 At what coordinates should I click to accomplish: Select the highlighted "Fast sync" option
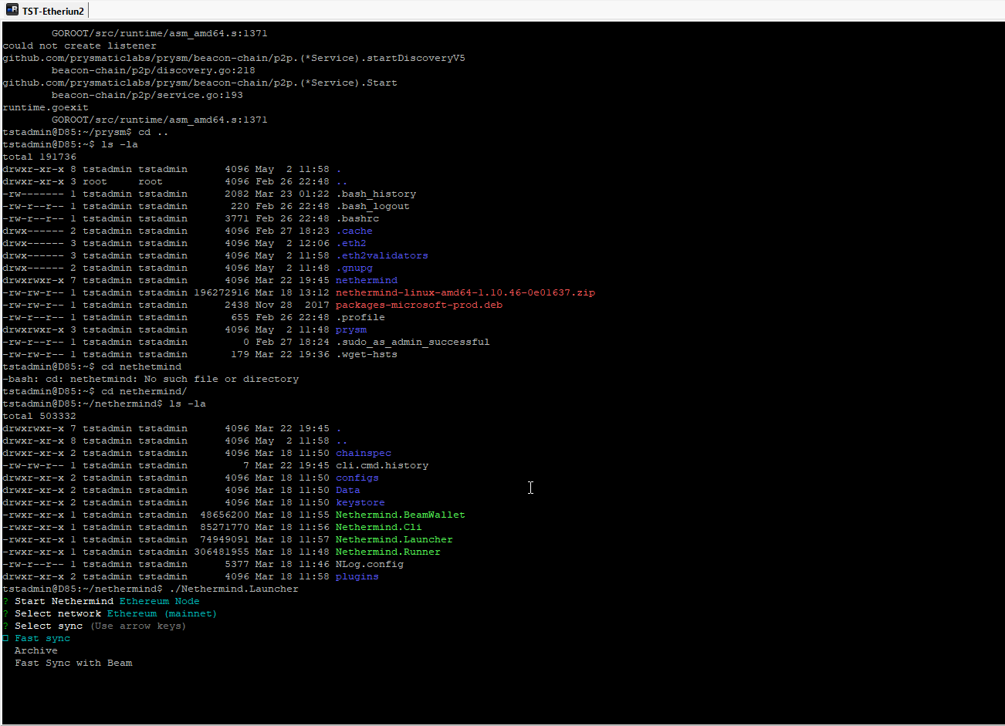click(42, 638)
